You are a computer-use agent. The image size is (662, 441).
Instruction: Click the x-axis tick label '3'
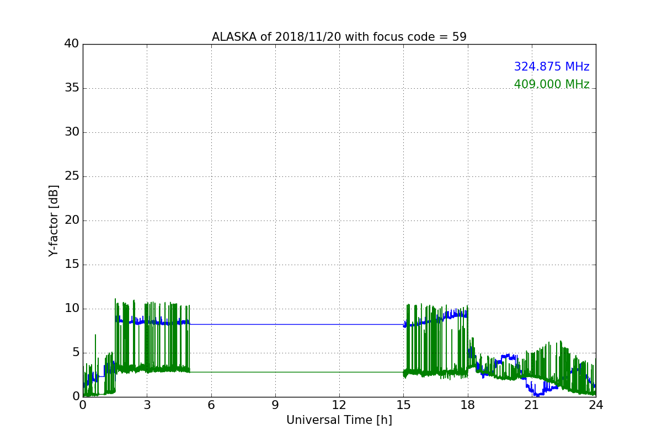tap(147, 405)
